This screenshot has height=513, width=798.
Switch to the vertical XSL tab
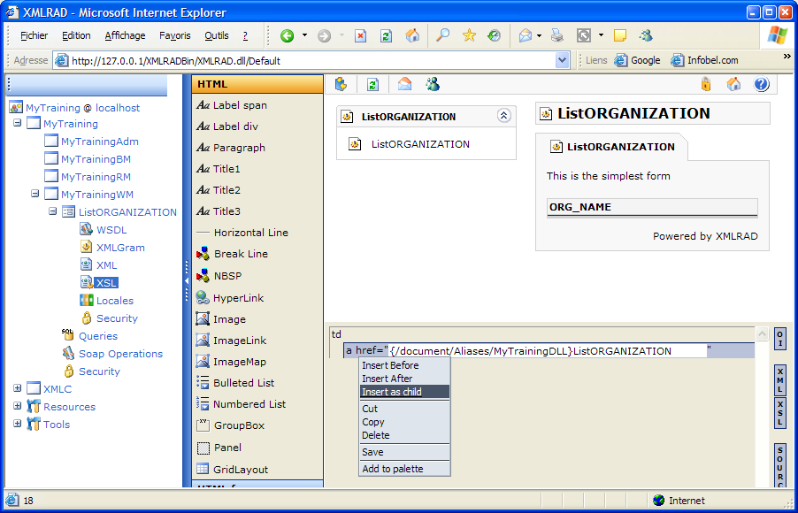click(x=780, y=413)
